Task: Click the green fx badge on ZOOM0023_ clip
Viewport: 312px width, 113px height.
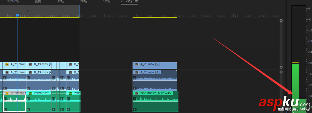Action: (31, 93)
